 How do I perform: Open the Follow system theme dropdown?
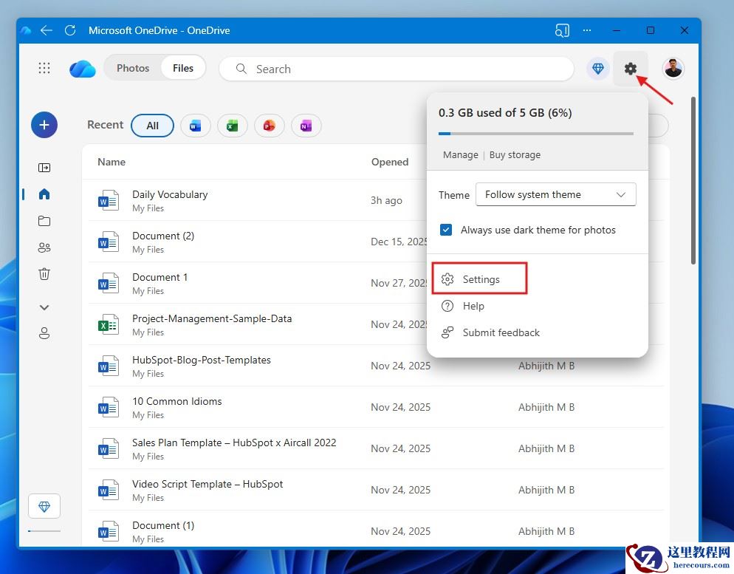tap(555, 194)
